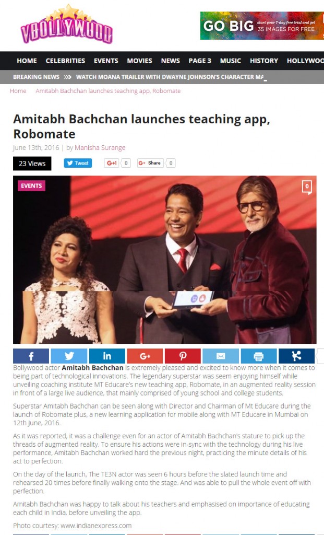Open comment count bubble on photo

[307, 187]
